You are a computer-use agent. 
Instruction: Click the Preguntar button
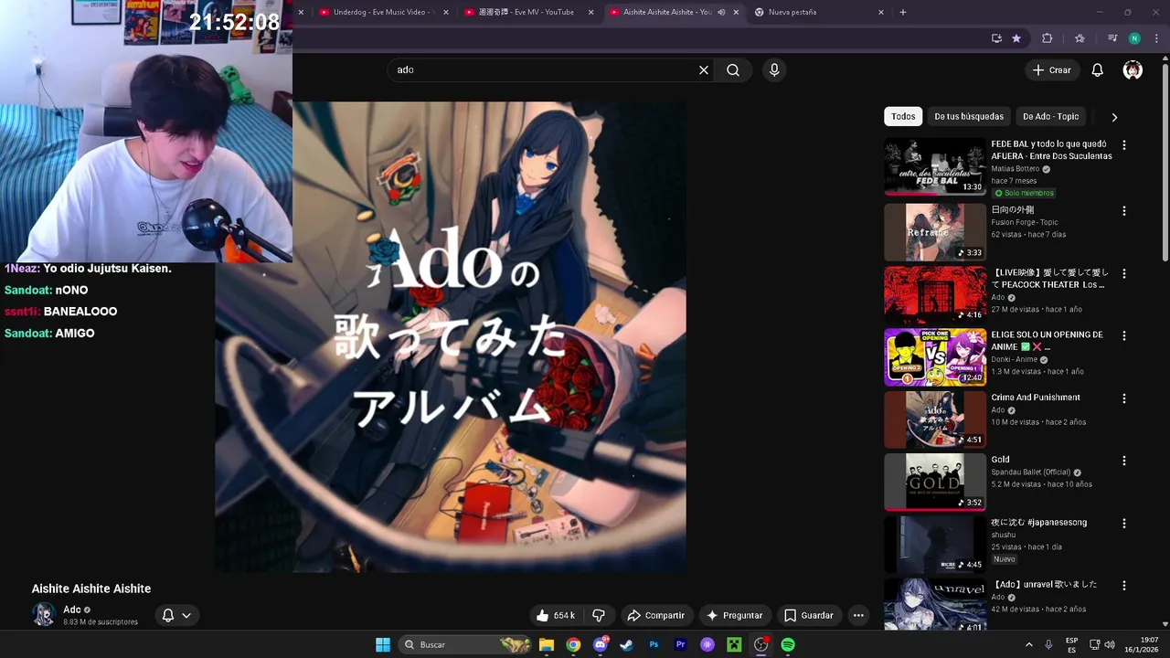tap(734, 616)
